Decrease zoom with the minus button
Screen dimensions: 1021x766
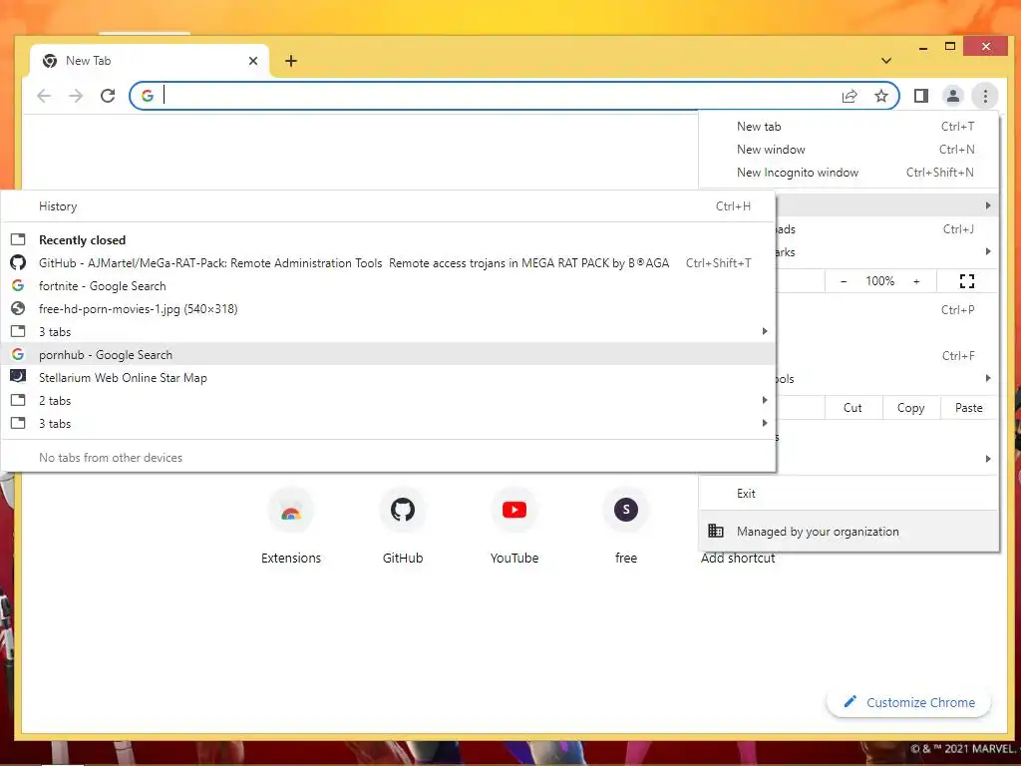844,281
